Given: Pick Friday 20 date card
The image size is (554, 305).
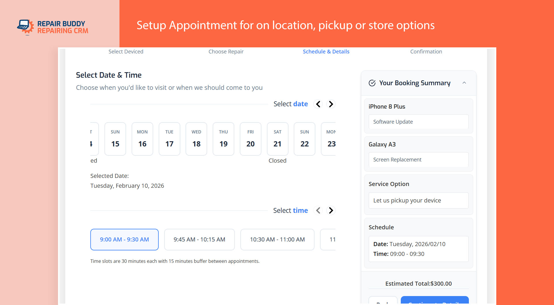Looking at the screenshot, I should coord(250,139).
